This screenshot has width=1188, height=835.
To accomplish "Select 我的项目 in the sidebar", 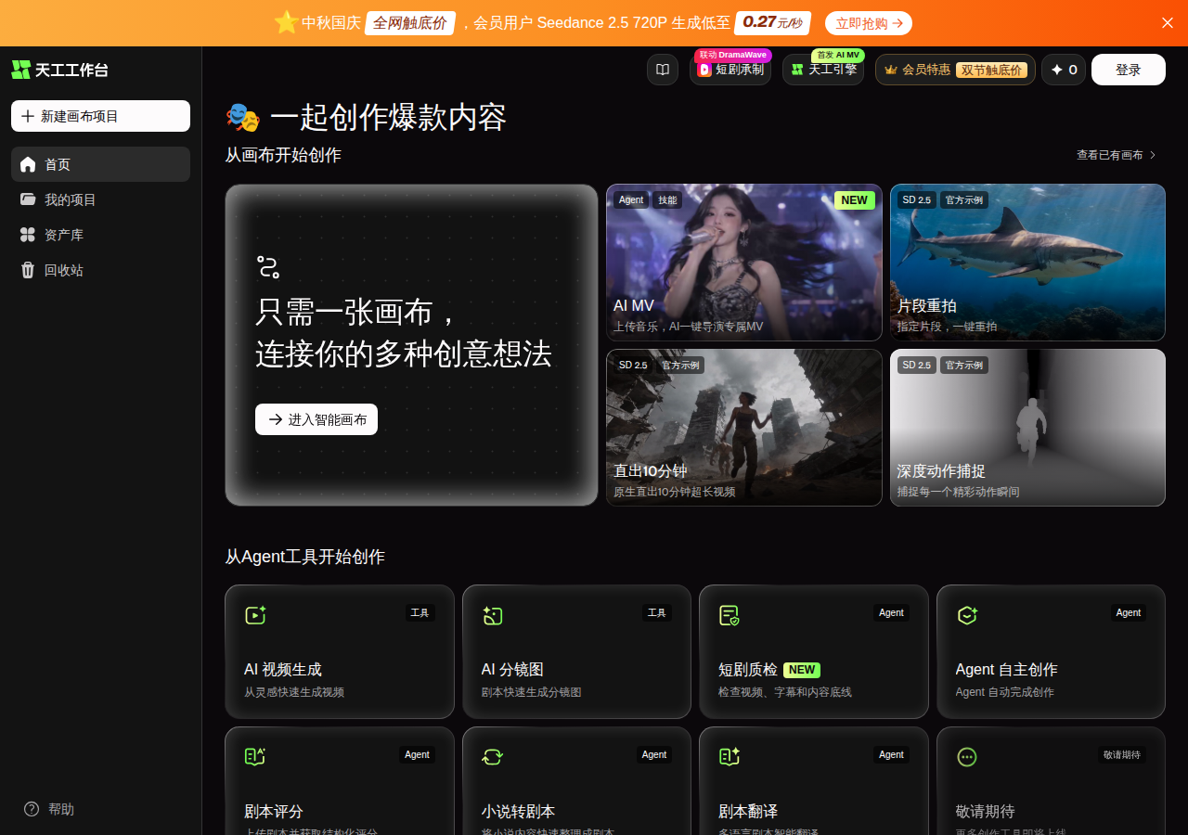I will pyautogui.click(x=100, y=199).
